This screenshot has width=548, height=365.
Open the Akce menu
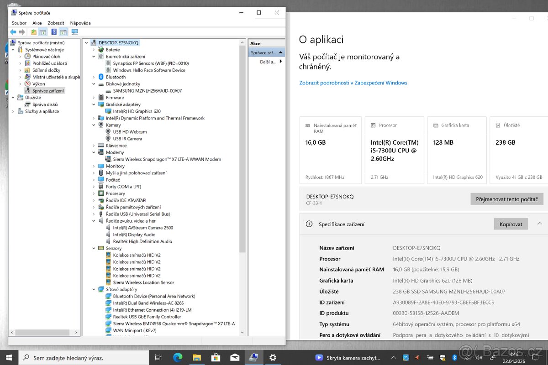point(37,23)
